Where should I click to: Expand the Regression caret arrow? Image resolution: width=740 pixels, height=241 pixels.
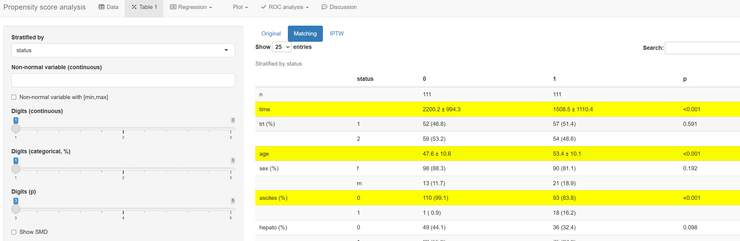211,7
